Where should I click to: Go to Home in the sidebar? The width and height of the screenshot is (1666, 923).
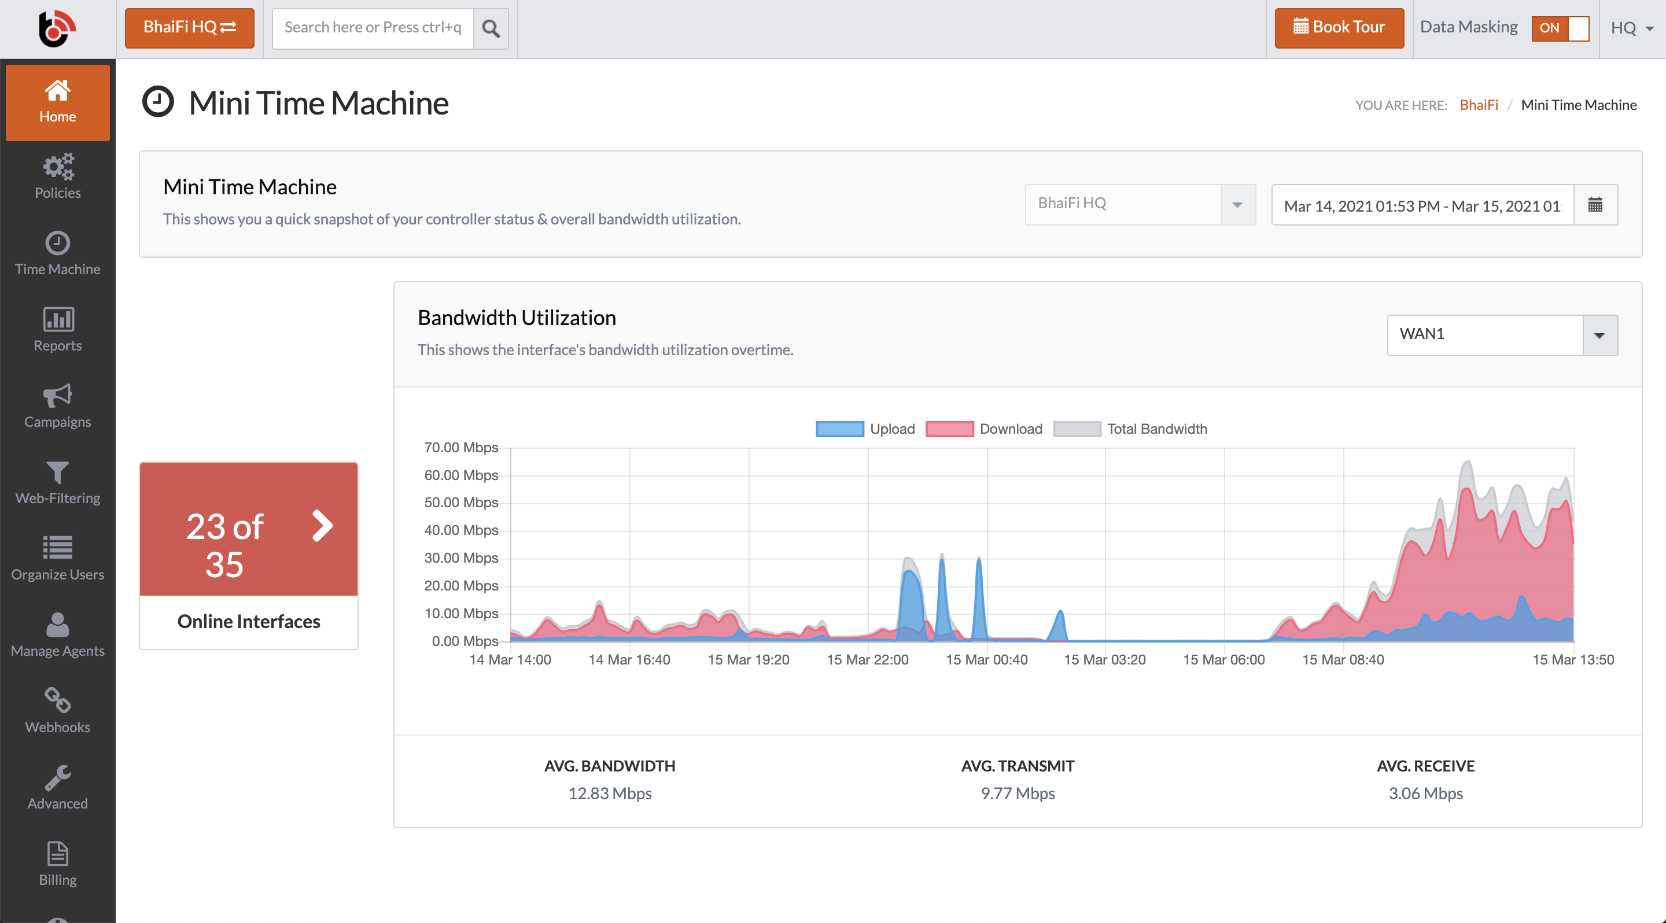point(58,102)
